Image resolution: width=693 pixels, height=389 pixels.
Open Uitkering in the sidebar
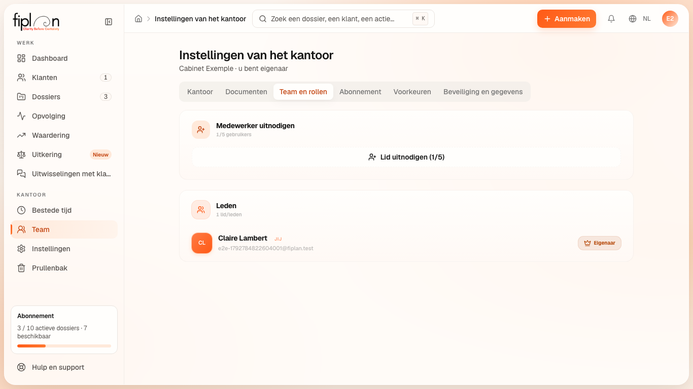tap(64, 154)
